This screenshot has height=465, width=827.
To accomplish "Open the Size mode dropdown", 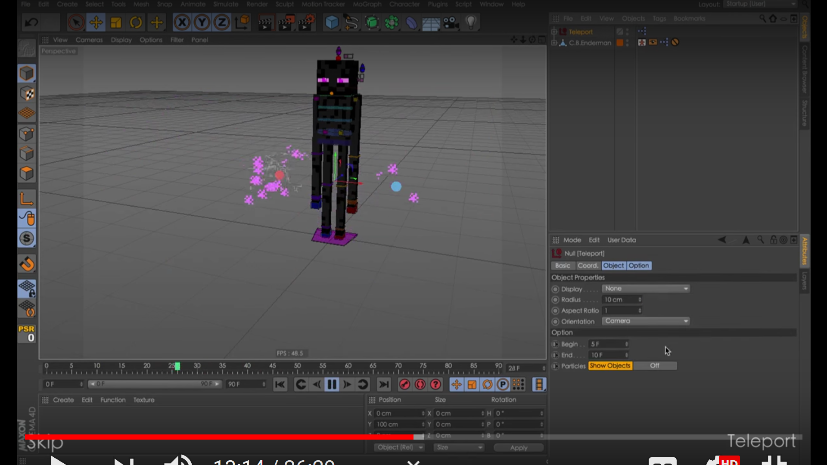I will 459,448.
